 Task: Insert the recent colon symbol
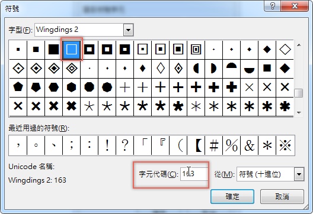[90, 145]
